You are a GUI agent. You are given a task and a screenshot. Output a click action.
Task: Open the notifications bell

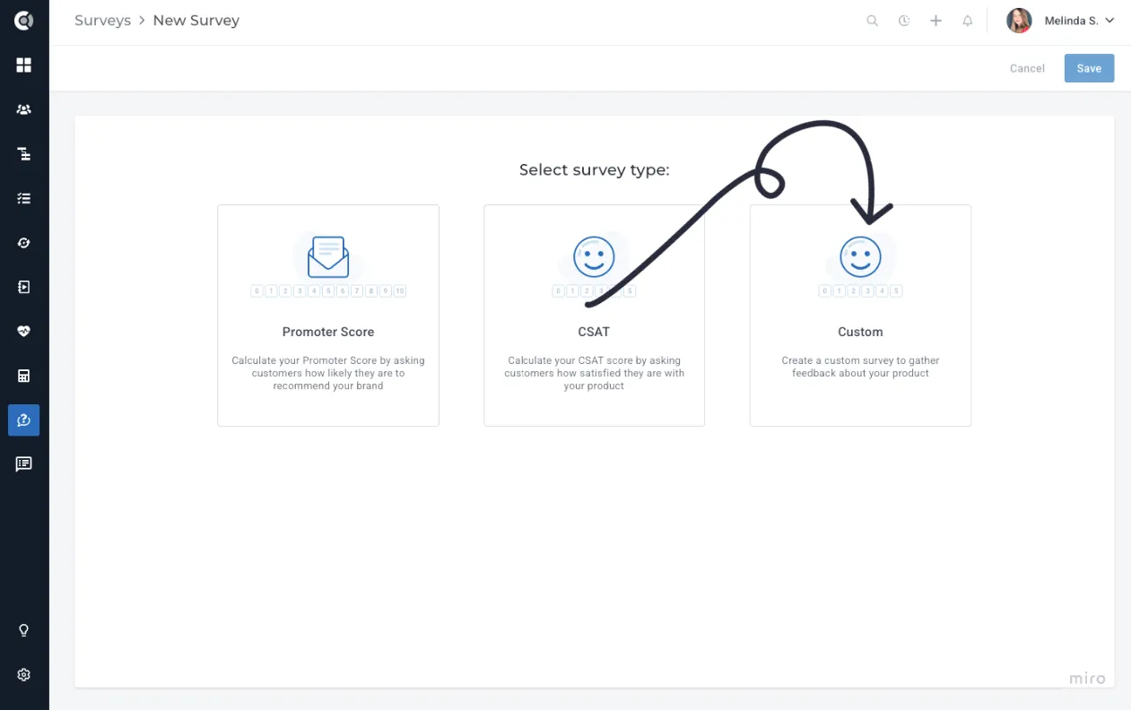point(968,21)
